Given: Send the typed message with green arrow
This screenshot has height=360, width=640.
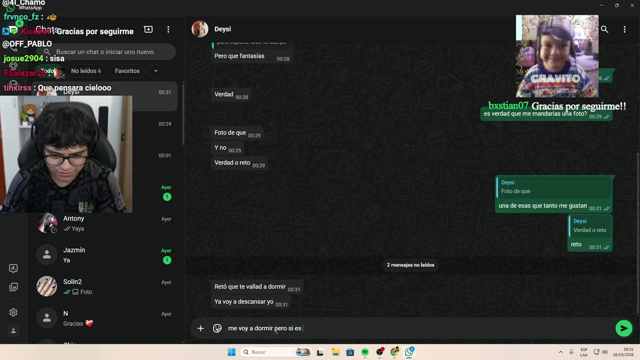Looking at the screenshot, I should [623, 328].
